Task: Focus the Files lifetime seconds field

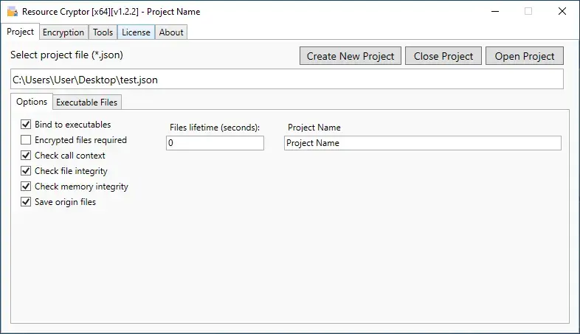Action: [215, 143]
